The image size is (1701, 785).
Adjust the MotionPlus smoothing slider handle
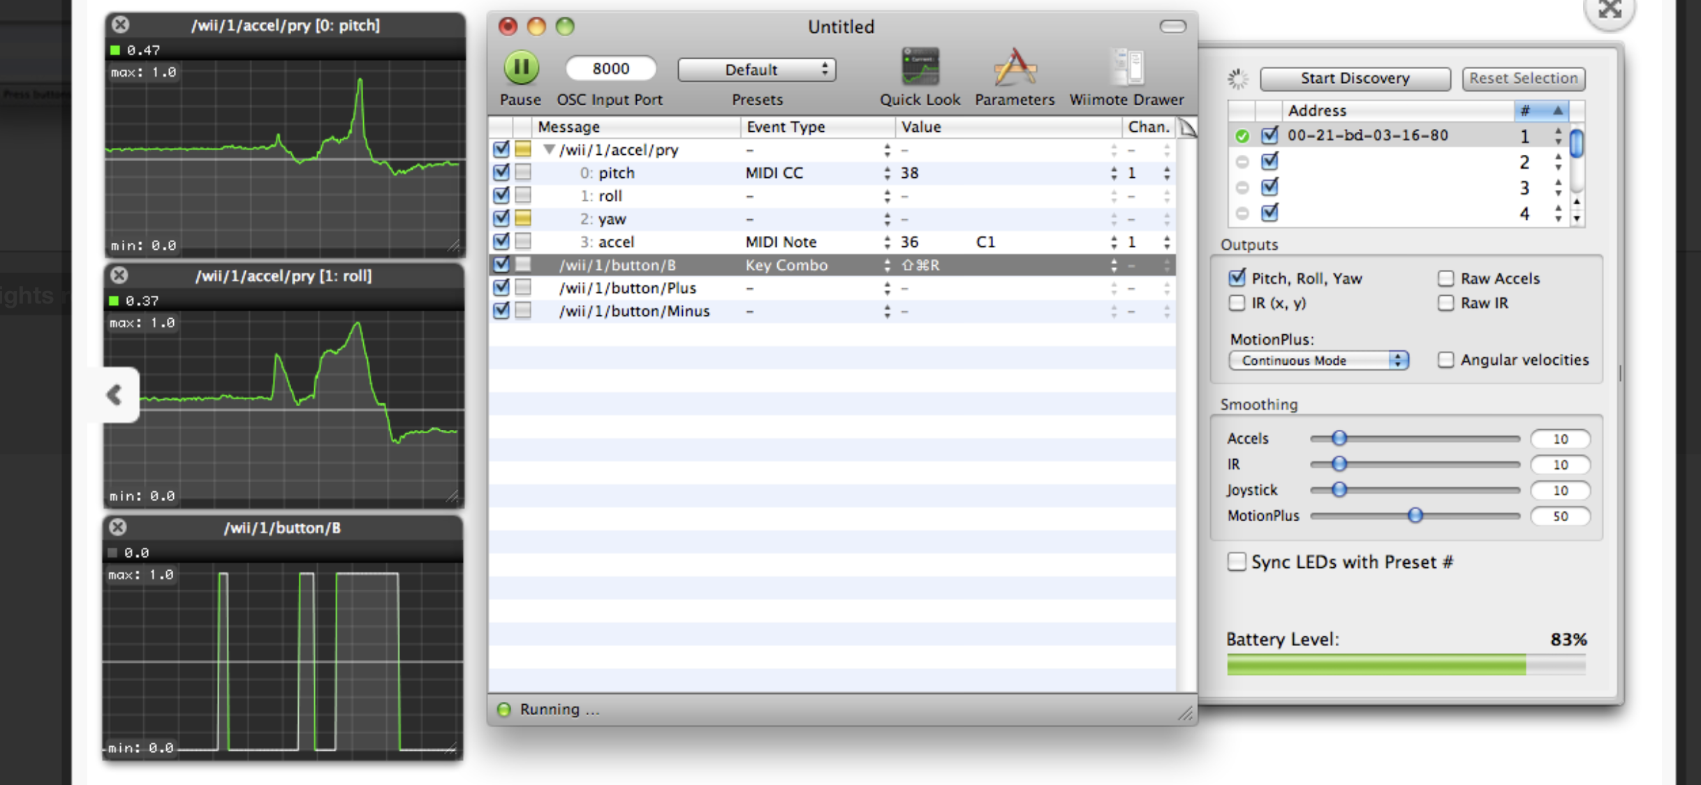tap(1415, 516)
